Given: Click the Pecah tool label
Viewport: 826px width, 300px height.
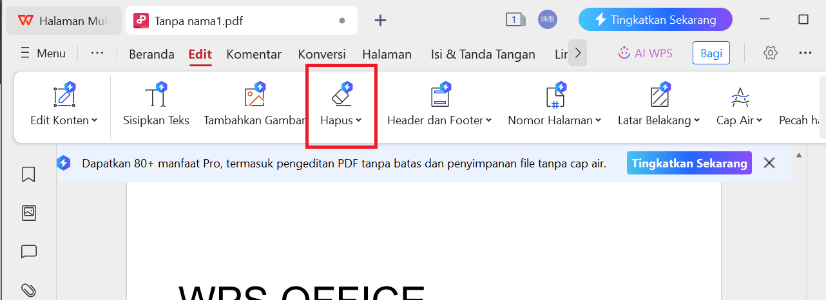Looking at the screenshot, I should point(799,120).
